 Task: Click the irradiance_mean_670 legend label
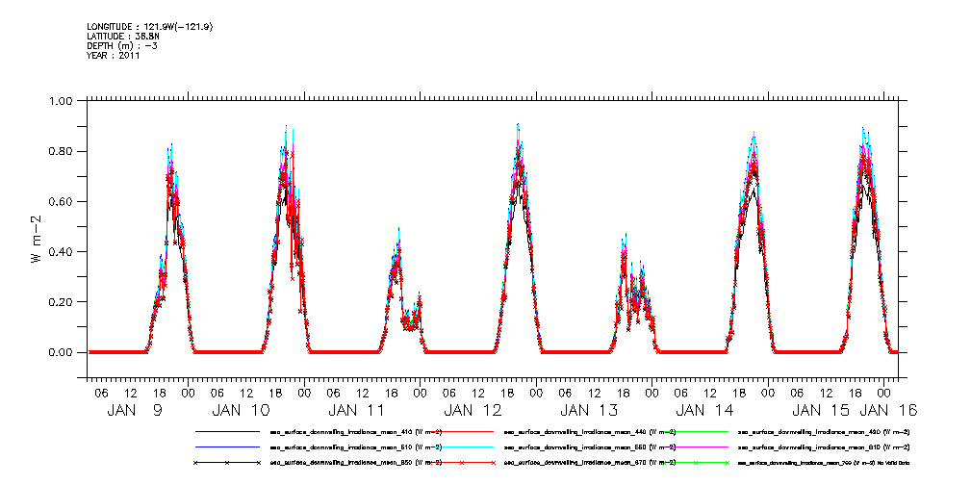(x=590, y=463)
